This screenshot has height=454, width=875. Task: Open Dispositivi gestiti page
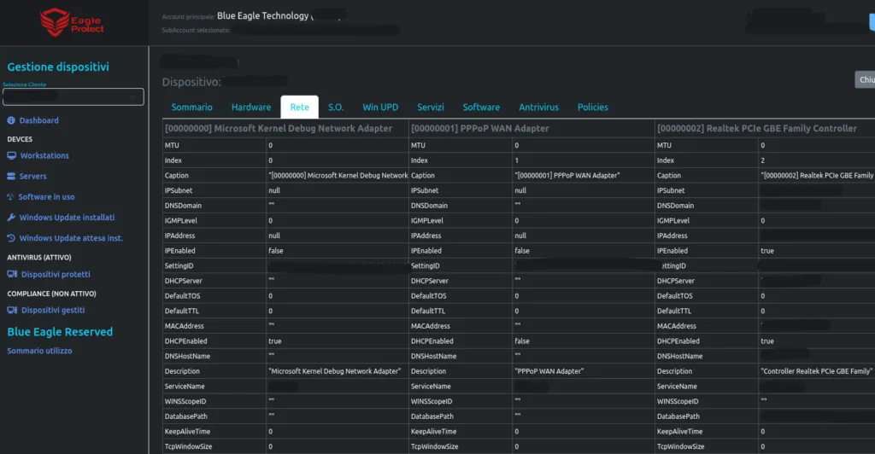53,311
